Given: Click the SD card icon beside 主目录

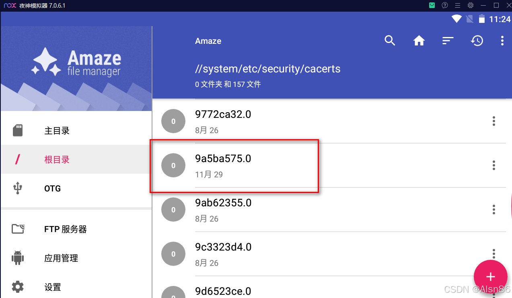Looking at the screenshot, I should [18, 130].
